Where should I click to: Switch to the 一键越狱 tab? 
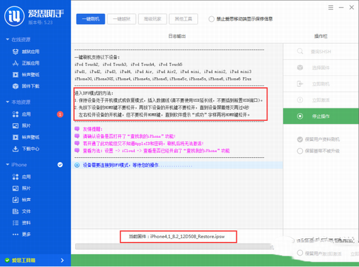pyautogui.click(x=121, y=19)
